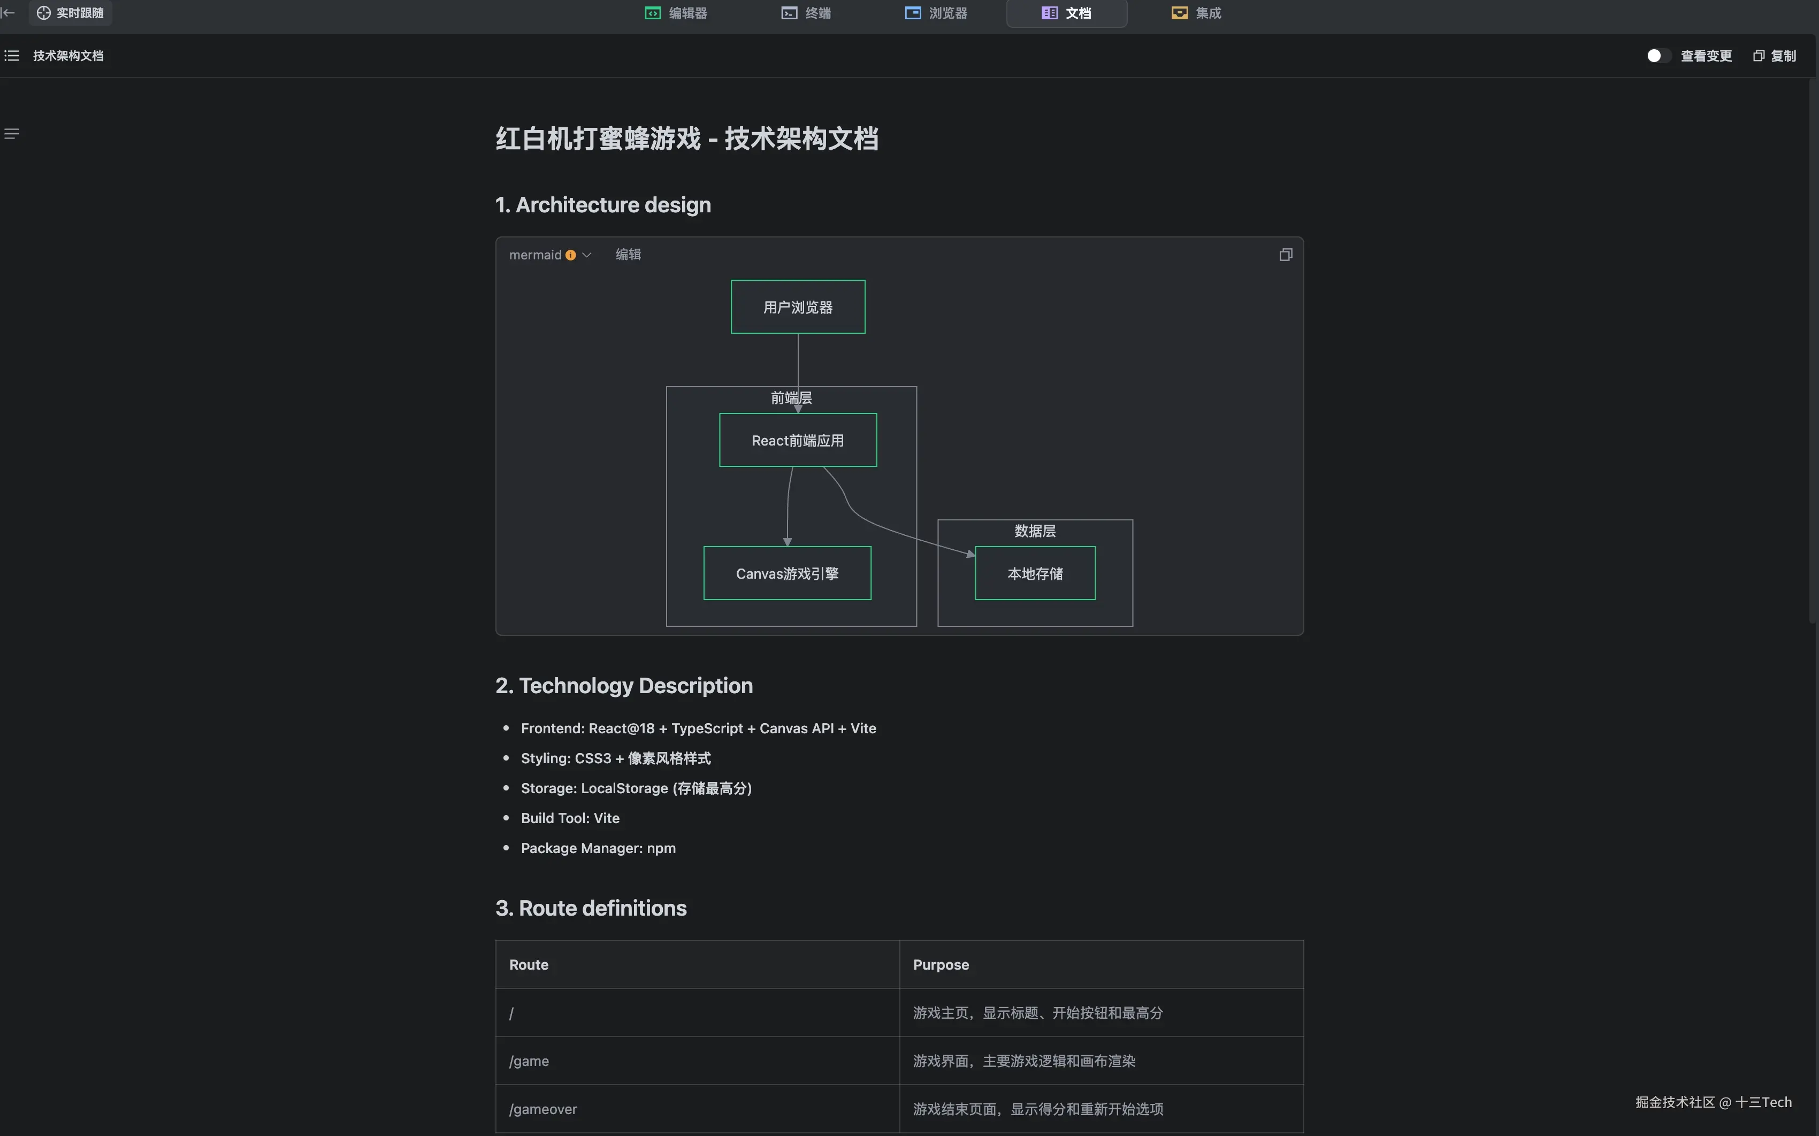Switch to the 编辑器 editor tab
Viewport: 1819px width, 1136px height.
676,13
